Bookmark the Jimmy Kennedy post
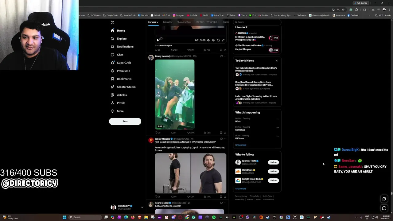The width and height of the screenshot is (393, 221). [221, 133]
